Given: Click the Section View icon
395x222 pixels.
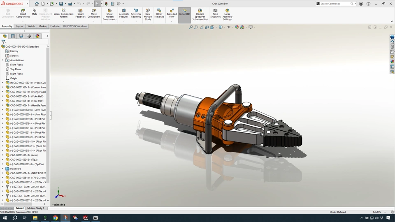Looking at the screenshot, I should click(x=207, y=27).
